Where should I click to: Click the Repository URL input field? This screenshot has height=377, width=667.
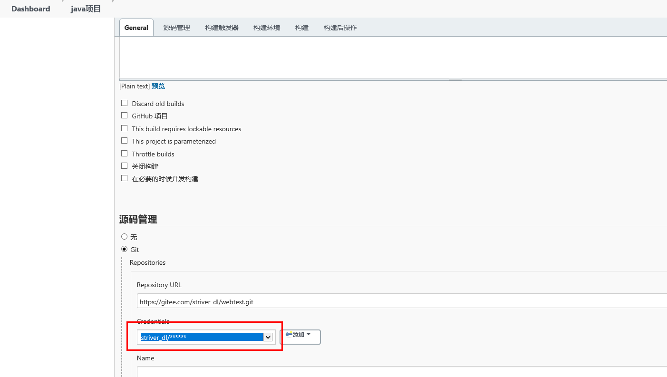pyautogui.click(x=402, y=301)
